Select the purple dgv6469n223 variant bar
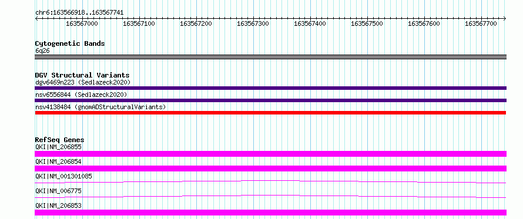The height and width of the screenshot is (219, 523). click(270, 88)
